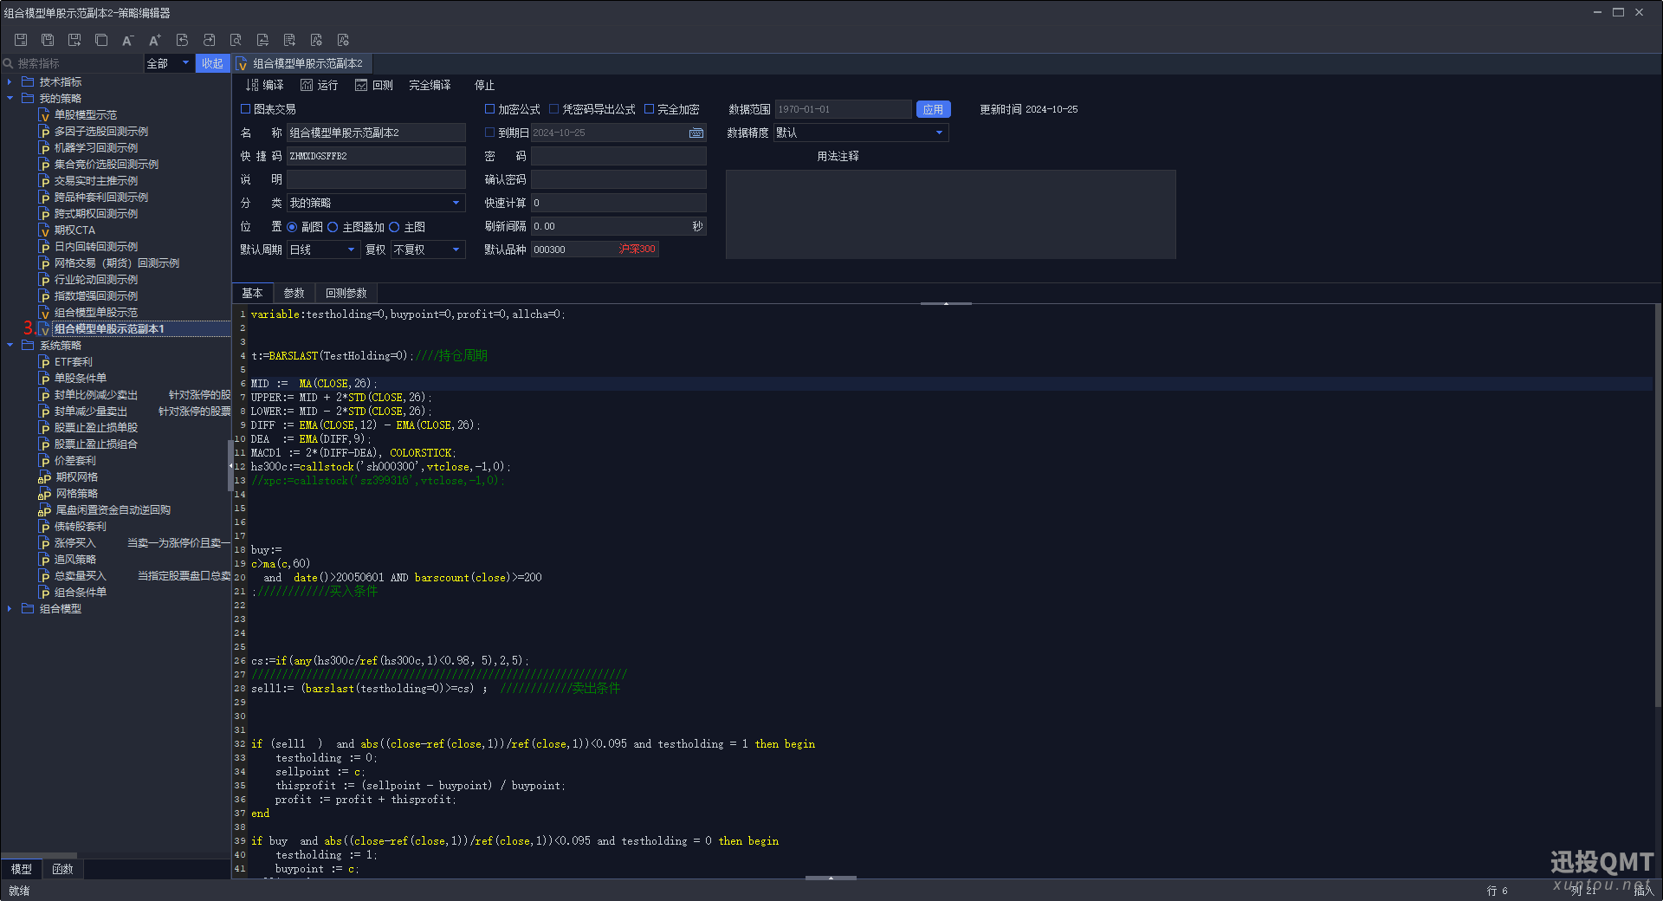The height and width of the screenshot is (901, 1663).
Task: Open the 分类 我的策略 dropdown
Action: (376, 203)
